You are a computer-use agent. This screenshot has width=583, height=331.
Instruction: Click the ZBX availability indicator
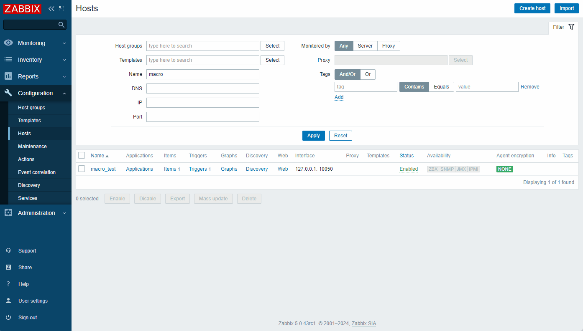pos(433,169)
